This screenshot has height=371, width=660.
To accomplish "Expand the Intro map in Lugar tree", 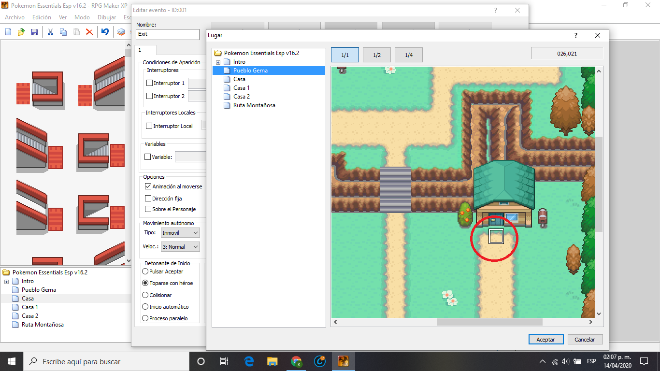I will (218, 62).
